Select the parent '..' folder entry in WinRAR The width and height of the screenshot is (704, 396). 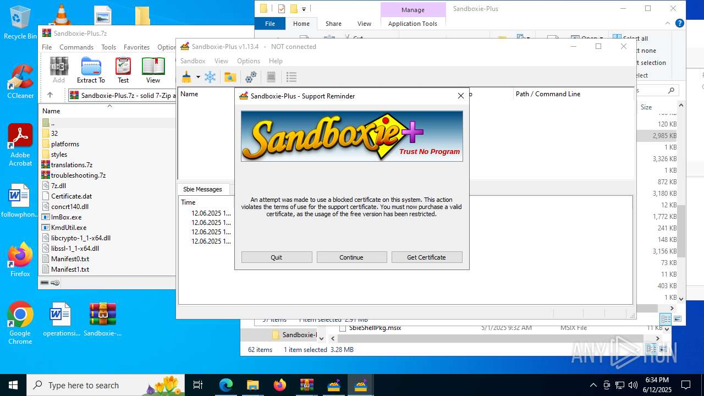click(52, 123)
